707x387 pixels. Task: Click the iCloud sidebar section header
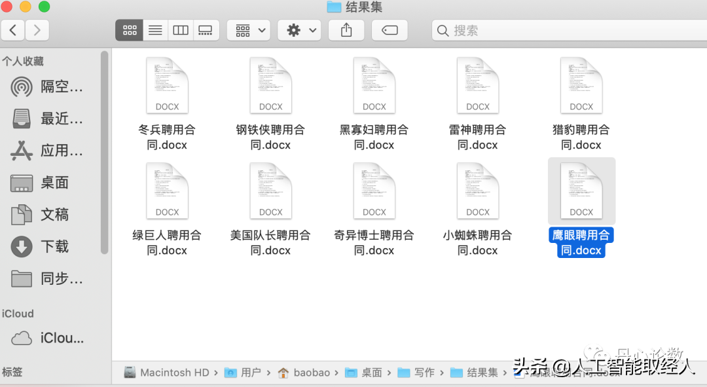[18, 314]
